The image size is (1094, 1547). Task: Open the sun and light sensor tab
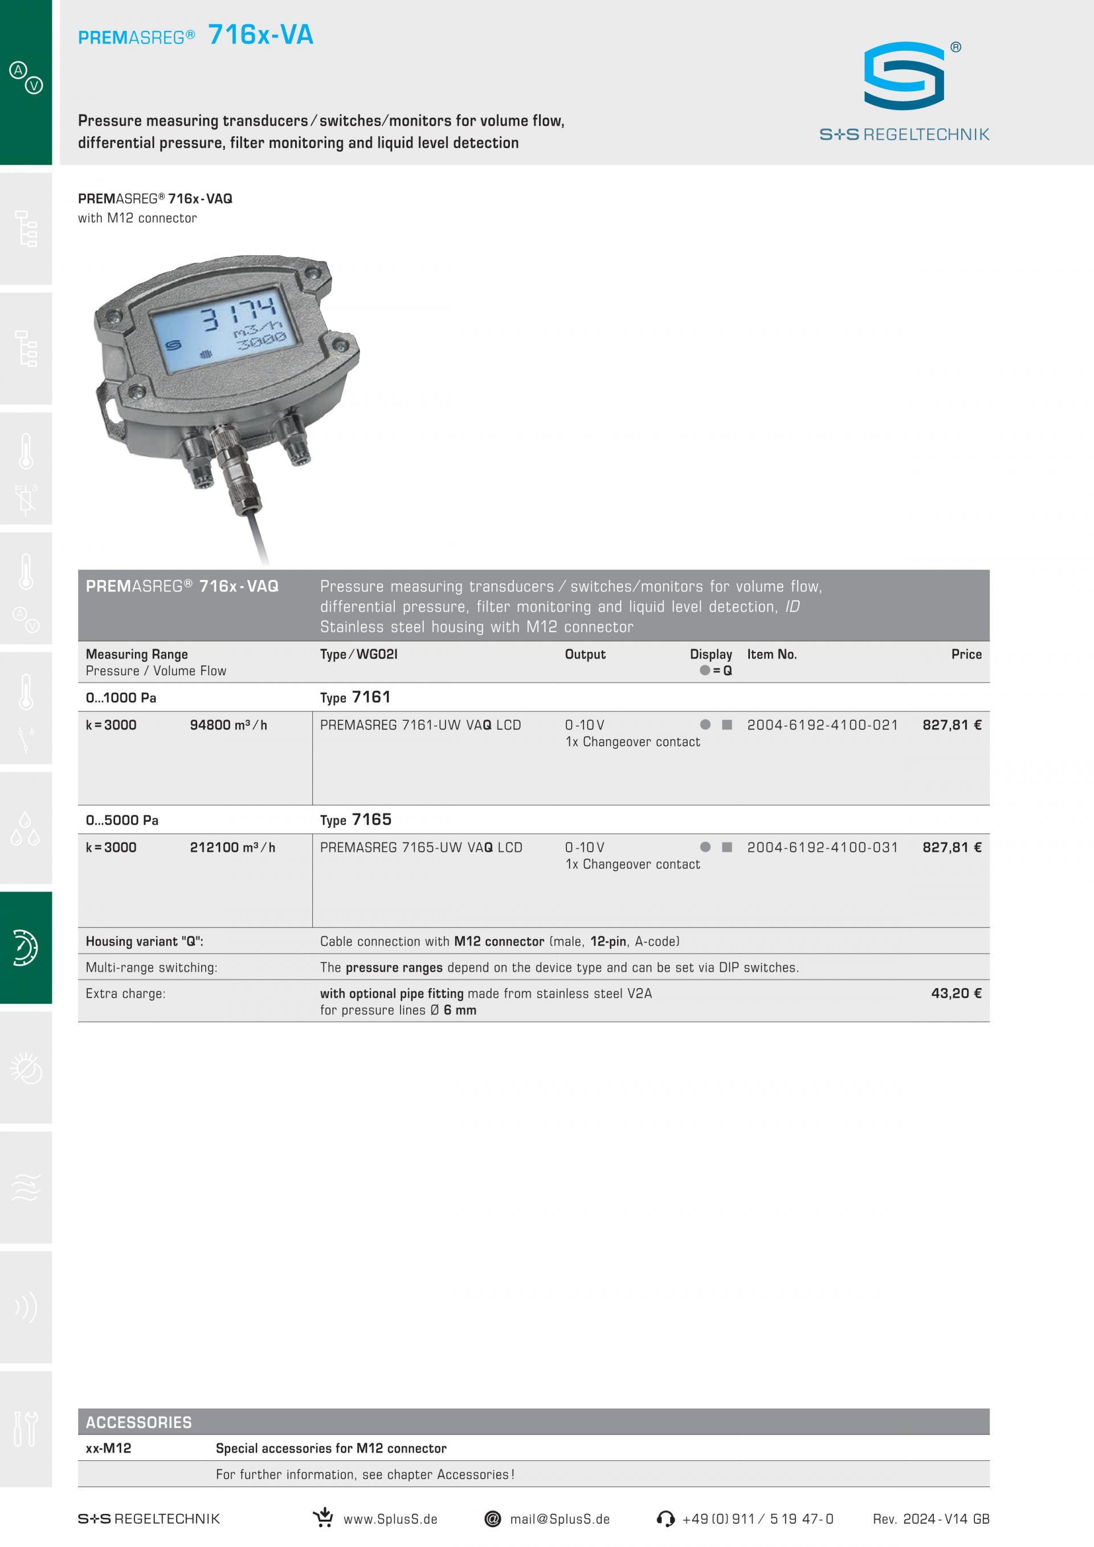click(26, 1068)
